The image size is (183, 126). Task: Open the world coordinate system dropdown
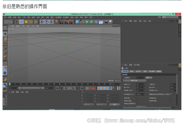click(88, 104)
